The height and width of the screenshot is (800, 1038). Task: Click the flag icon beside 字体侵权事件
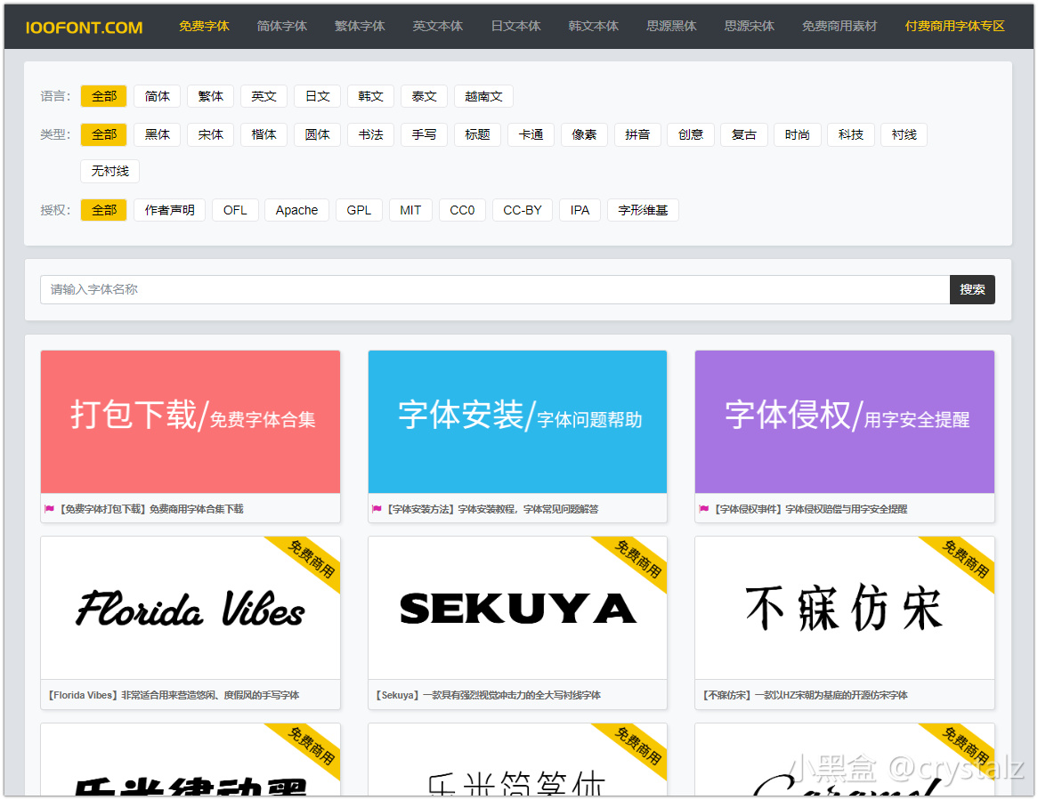(x=703, y=509)
